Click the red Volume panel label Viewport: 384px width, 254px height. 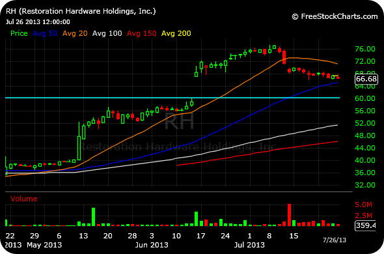point(23,199)
